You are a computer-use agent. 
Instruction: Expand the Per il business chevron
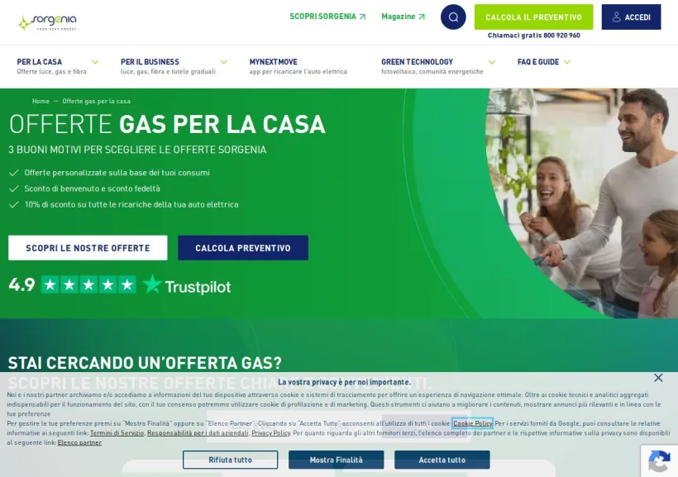tap(223, 62)
